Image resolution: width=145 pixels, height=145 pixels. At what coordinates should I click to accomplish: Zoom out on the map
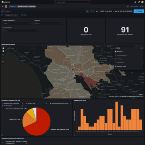pos(3,51)
